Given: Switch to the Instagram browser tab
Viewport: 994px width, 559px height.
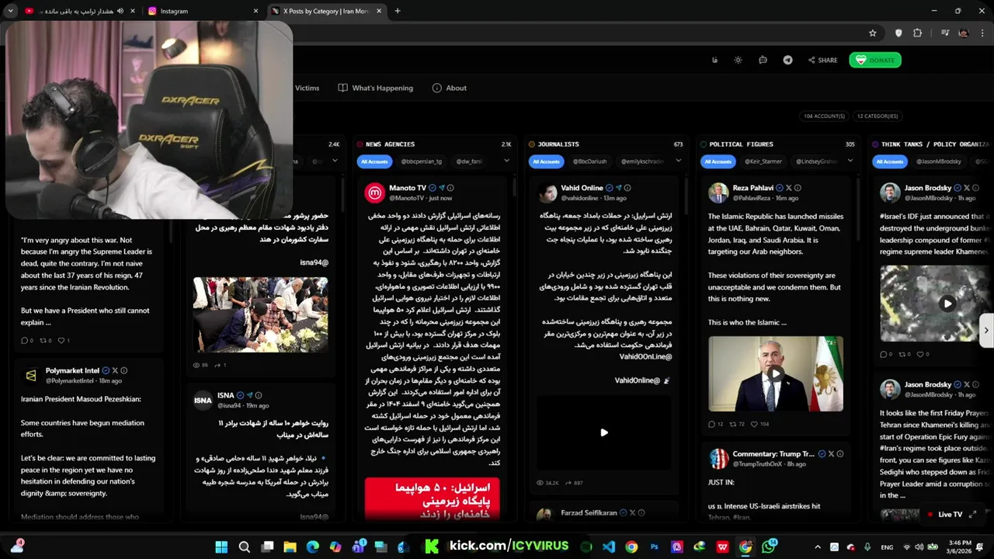Looking at the screenshot, I should click(203, 11).
